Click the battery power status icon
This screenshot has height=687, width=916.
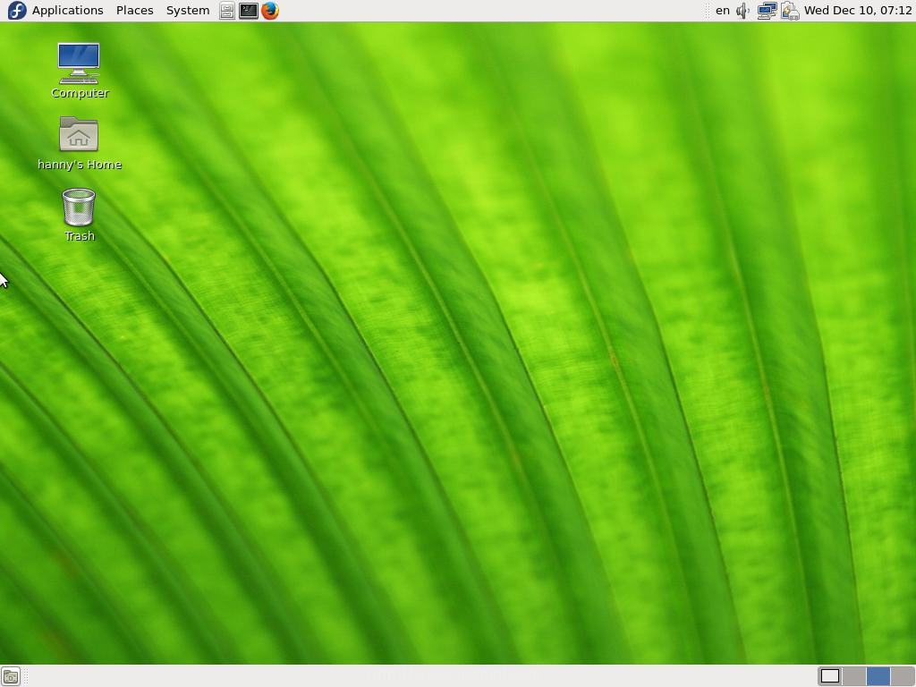click(789, 11)
